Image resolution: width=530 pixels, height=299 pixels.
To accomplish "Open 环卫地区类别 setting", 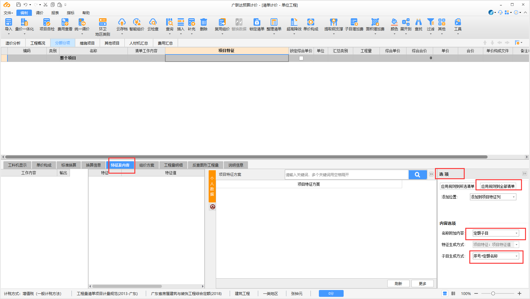I will point(102,27).
